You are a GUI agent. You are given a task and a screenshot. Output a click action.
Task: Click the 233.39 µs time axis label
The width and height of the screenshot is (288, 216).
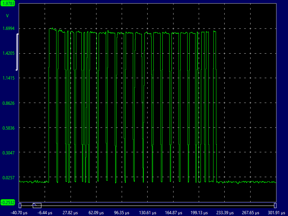pos(225,213)
